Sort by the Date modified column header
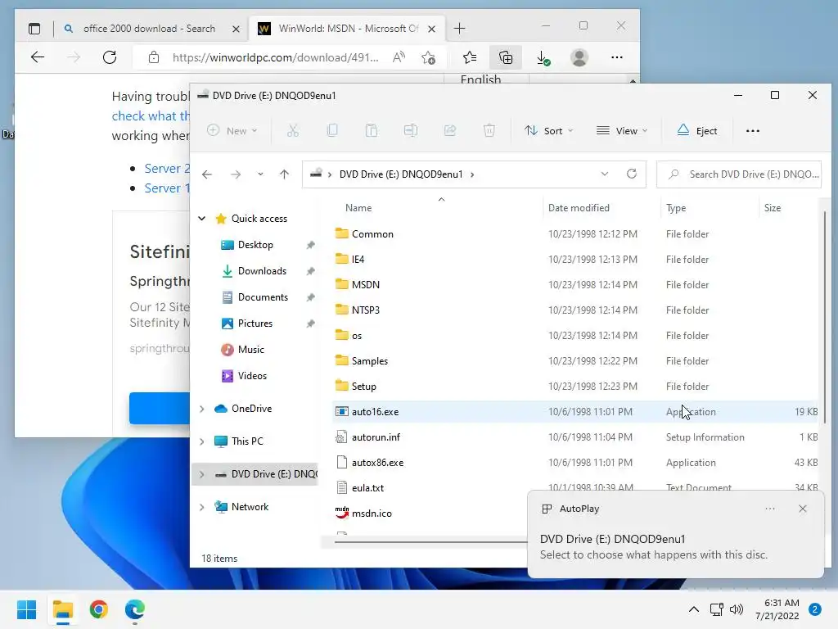Viewport: 838px width, 629px height. pyautogui.click(x=579, y=207)
